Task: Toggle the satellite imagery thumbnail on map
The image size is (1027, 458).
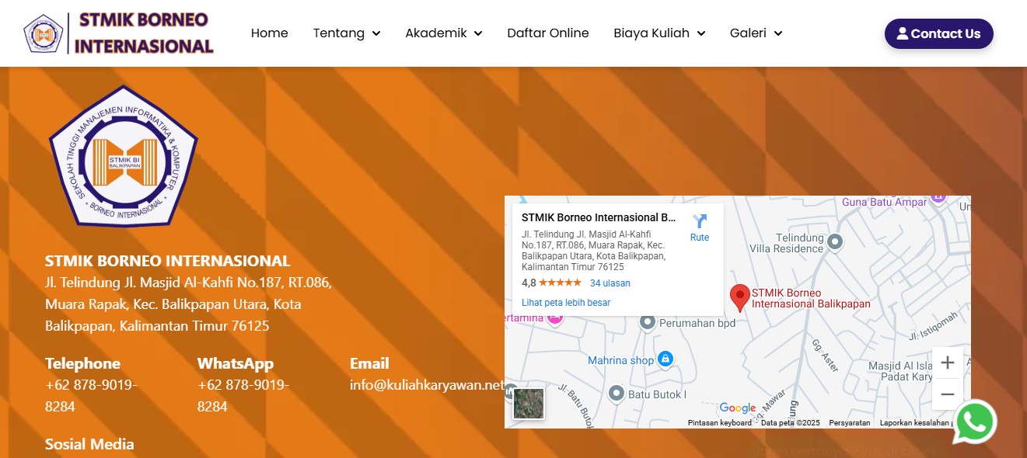Action: (x=529, y=404)
